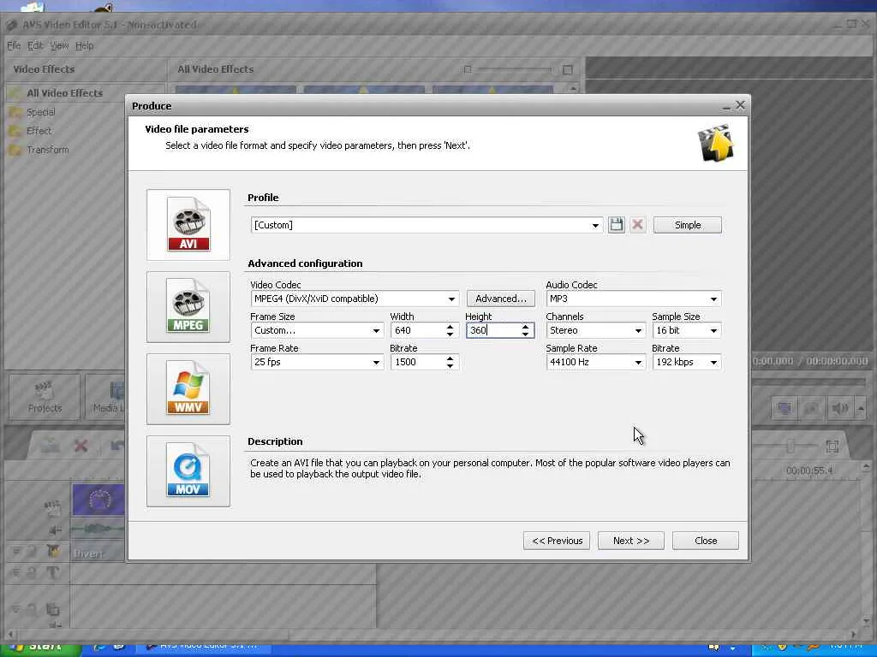Choose the MOV output format

(x=188, y=471)
